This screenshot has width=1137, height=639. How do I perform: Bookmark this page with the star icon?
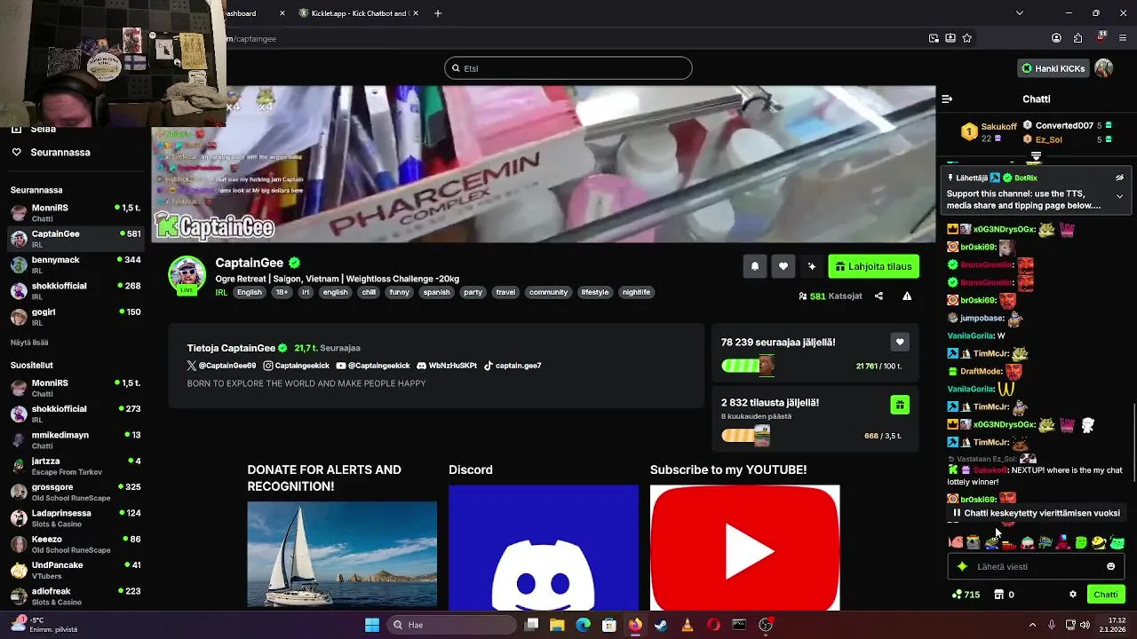[967, 38]
